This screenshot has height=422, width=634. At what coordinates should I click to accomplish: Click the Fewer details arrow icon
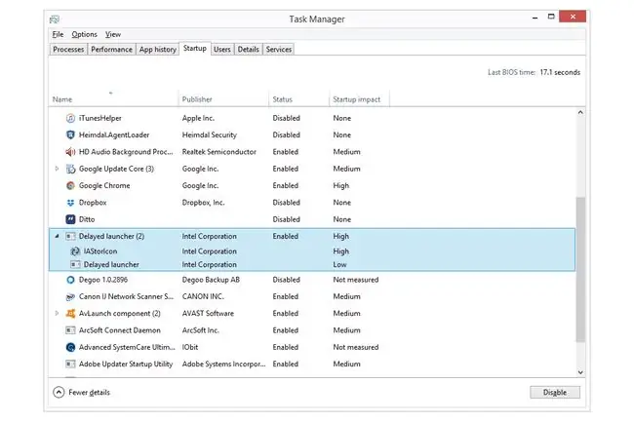coord(59,392)
